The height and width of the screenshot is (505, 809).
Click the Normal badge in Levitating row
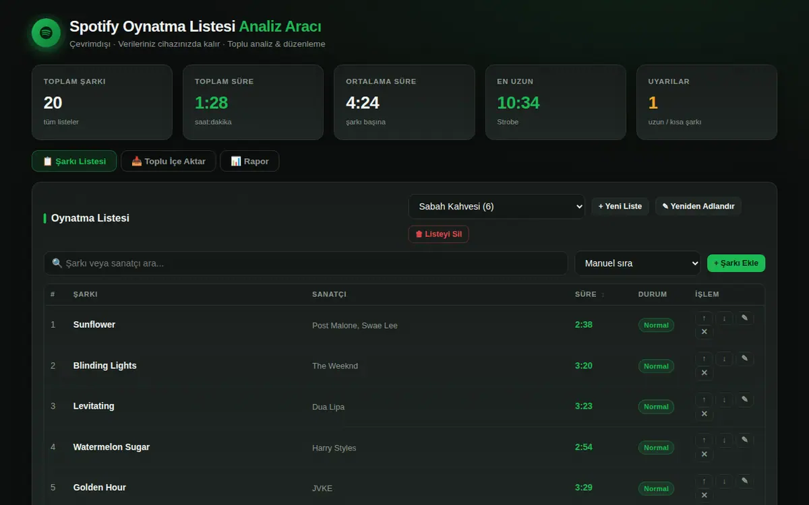pos(656,407)
